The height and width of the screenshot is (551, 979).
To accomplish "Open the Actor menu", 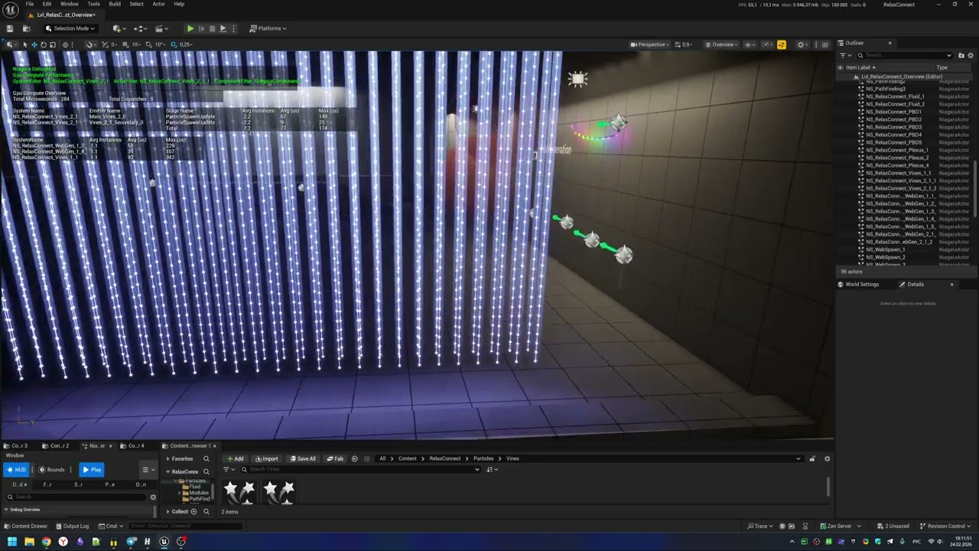I will pos(158,4).
